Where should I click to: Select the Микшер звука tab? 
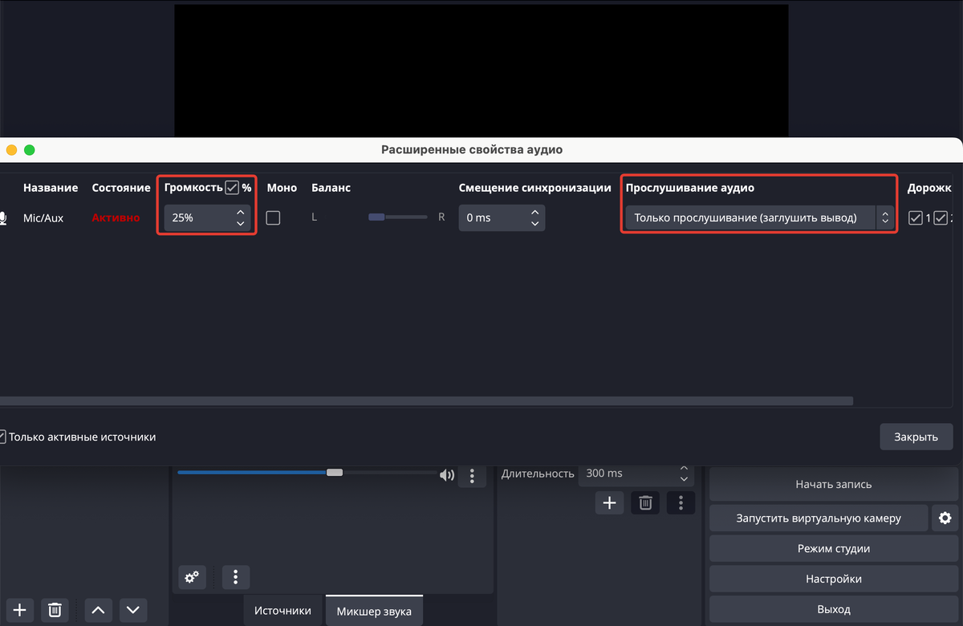[x=374, y=612]
